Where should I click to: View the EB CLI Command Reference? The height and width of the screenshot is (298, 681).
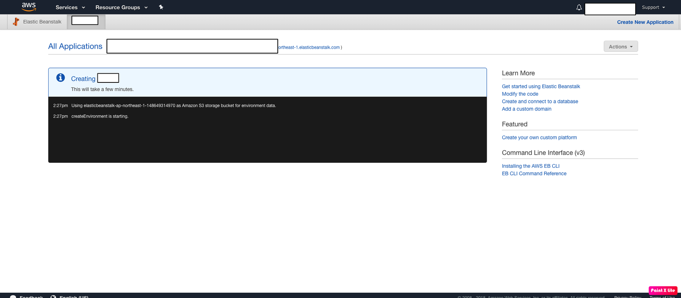tap(534, 174)
